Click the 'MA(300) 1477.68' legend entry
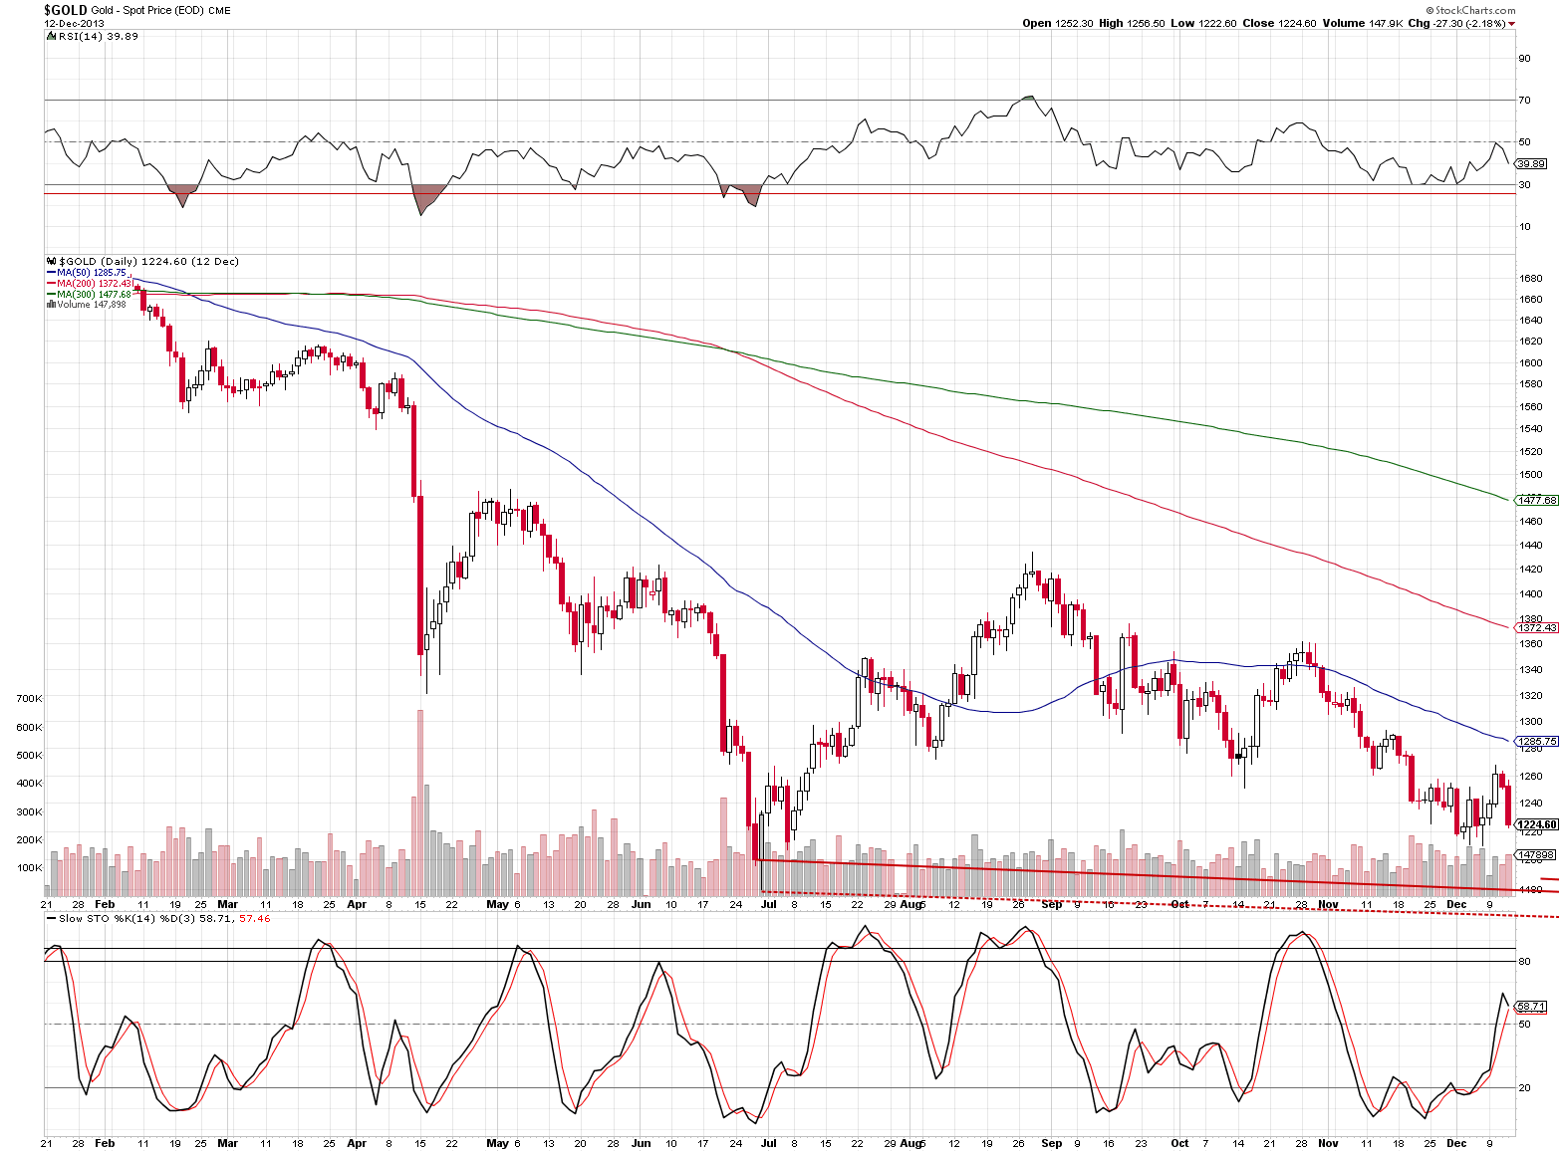 95,295
